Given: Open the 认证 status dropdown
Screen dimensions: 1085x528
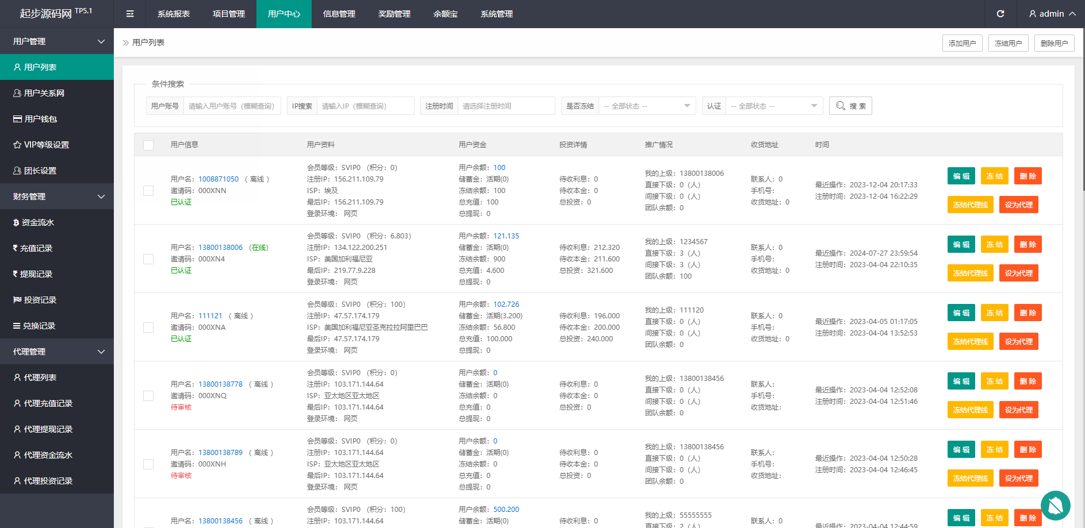Looking at the screenshot, I should pyautogui.click(x=773, y=106).
